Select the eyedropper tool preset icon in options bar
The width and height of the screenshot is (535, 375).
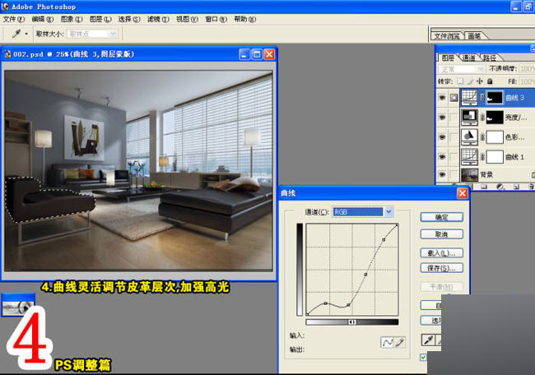tap(16, 34)
